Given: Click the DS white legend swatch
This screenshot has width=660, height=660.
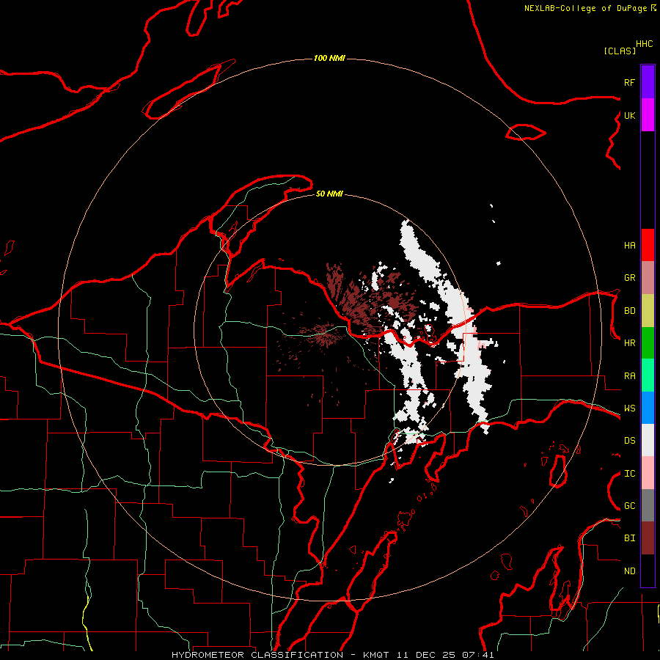Looking at the screenshot, I should point(648,440).
